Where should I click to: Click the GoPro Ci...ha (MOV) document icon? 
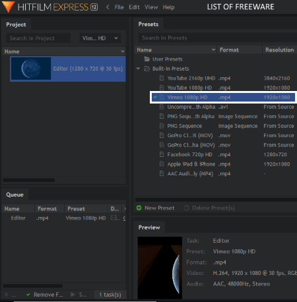point(162,145)
